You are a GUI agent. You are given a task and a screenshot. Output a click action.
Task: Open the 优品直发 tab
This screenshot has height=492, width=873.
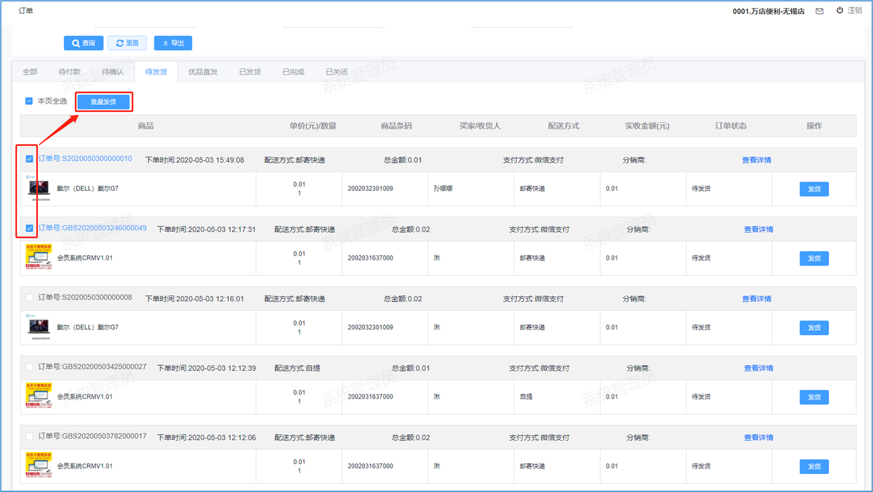[x=203, y=72]
